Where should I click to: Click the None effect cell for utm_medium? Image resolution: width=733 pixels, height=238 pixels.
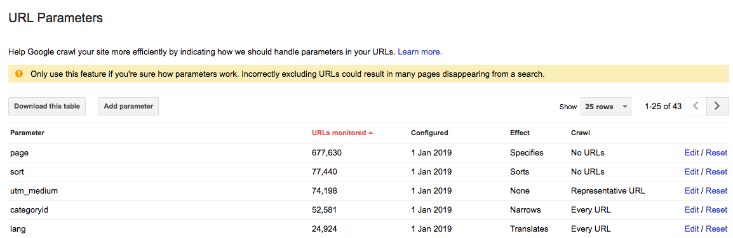pos(520,191)
